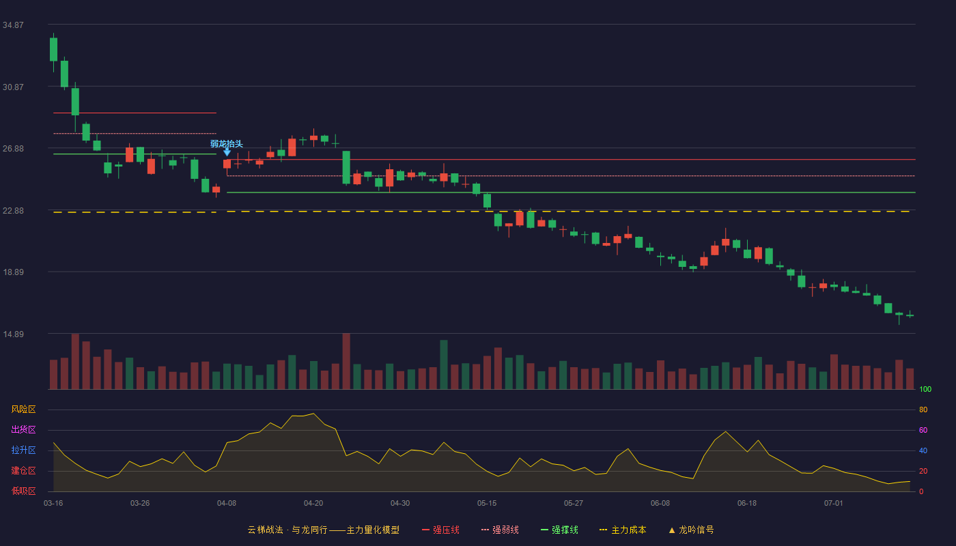Click the 建仓区 zone label
The width and height of the screenshot is (956, 546).
[23, 471]
